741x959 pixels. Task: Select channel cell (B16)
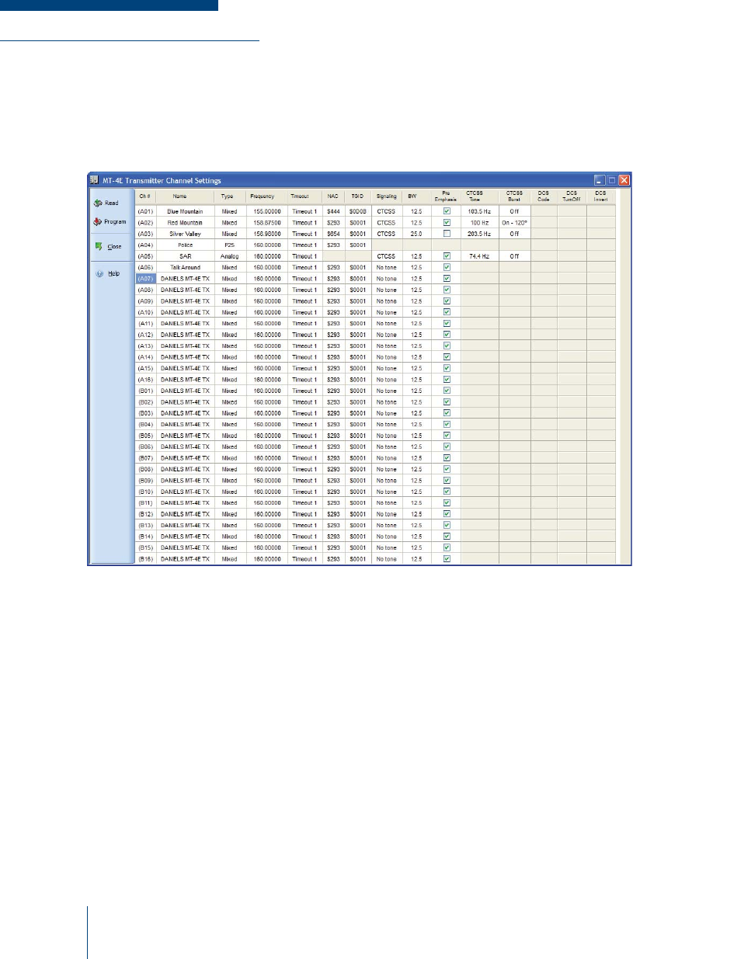pos(145,558)
